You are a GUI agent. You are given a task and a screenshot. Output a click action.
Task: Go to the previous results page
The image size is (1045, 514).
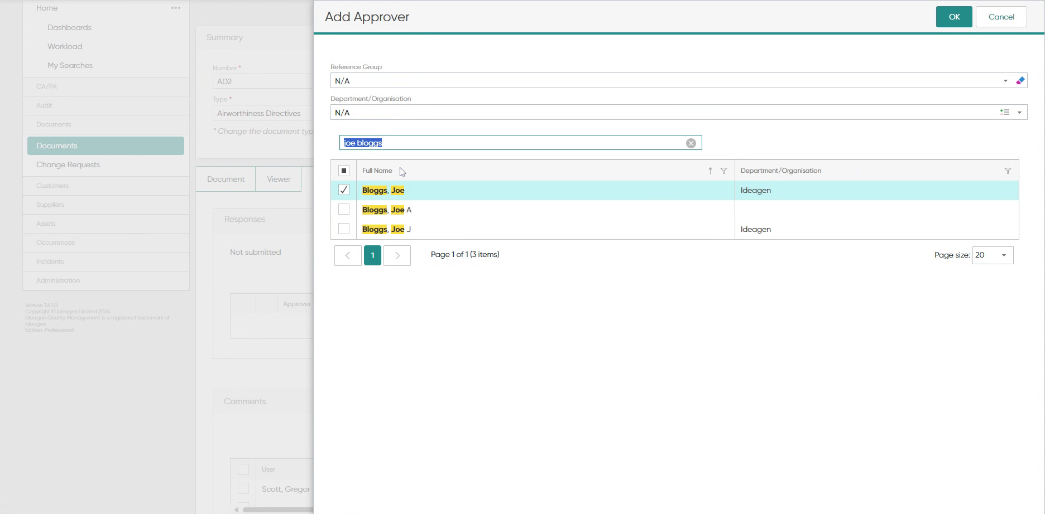pos(348,255)
